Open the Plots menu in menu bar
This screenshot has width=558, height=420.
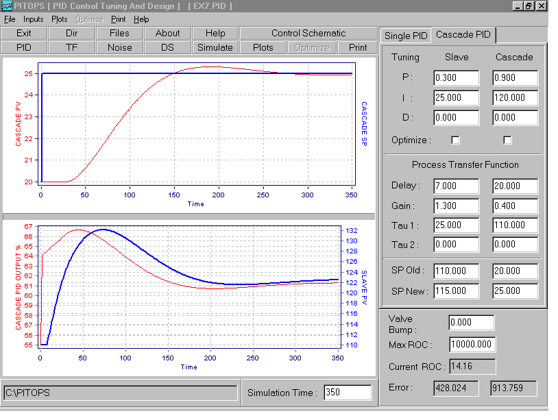tap(60, 19)
